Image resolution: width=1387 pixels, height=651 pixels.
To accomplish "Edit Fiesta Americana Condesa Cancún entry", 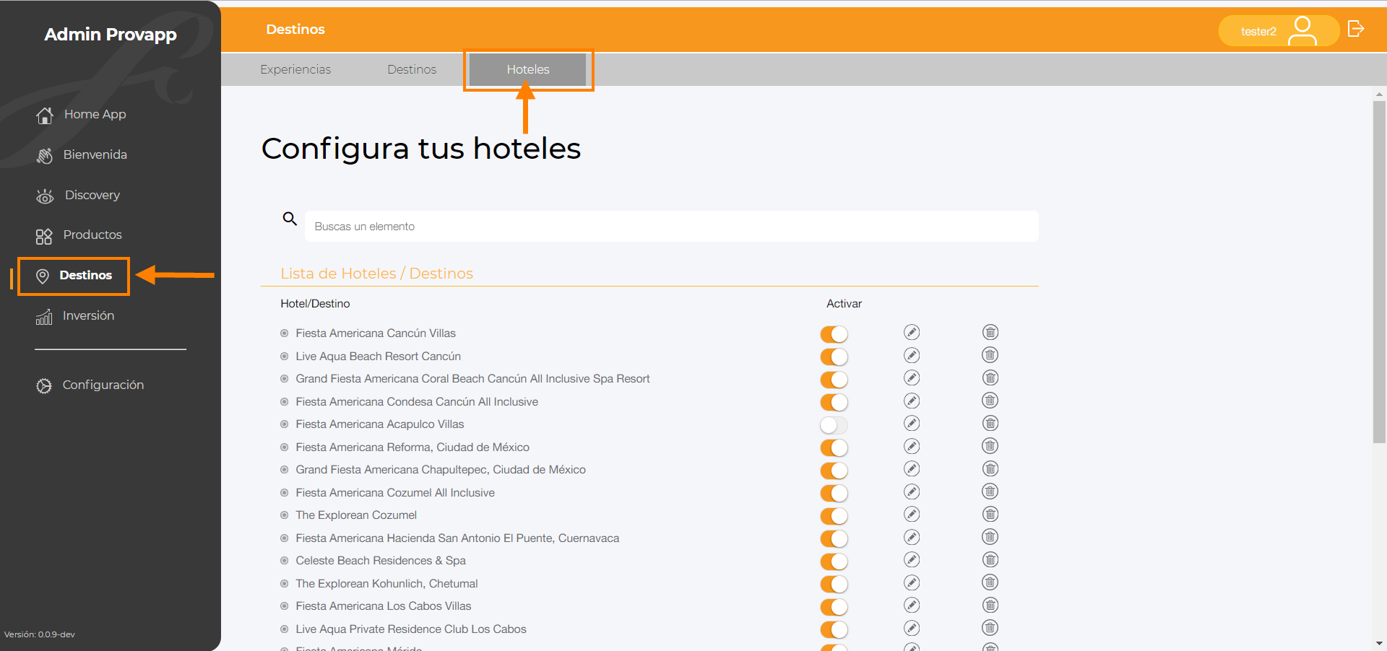I will click(912, 401).
